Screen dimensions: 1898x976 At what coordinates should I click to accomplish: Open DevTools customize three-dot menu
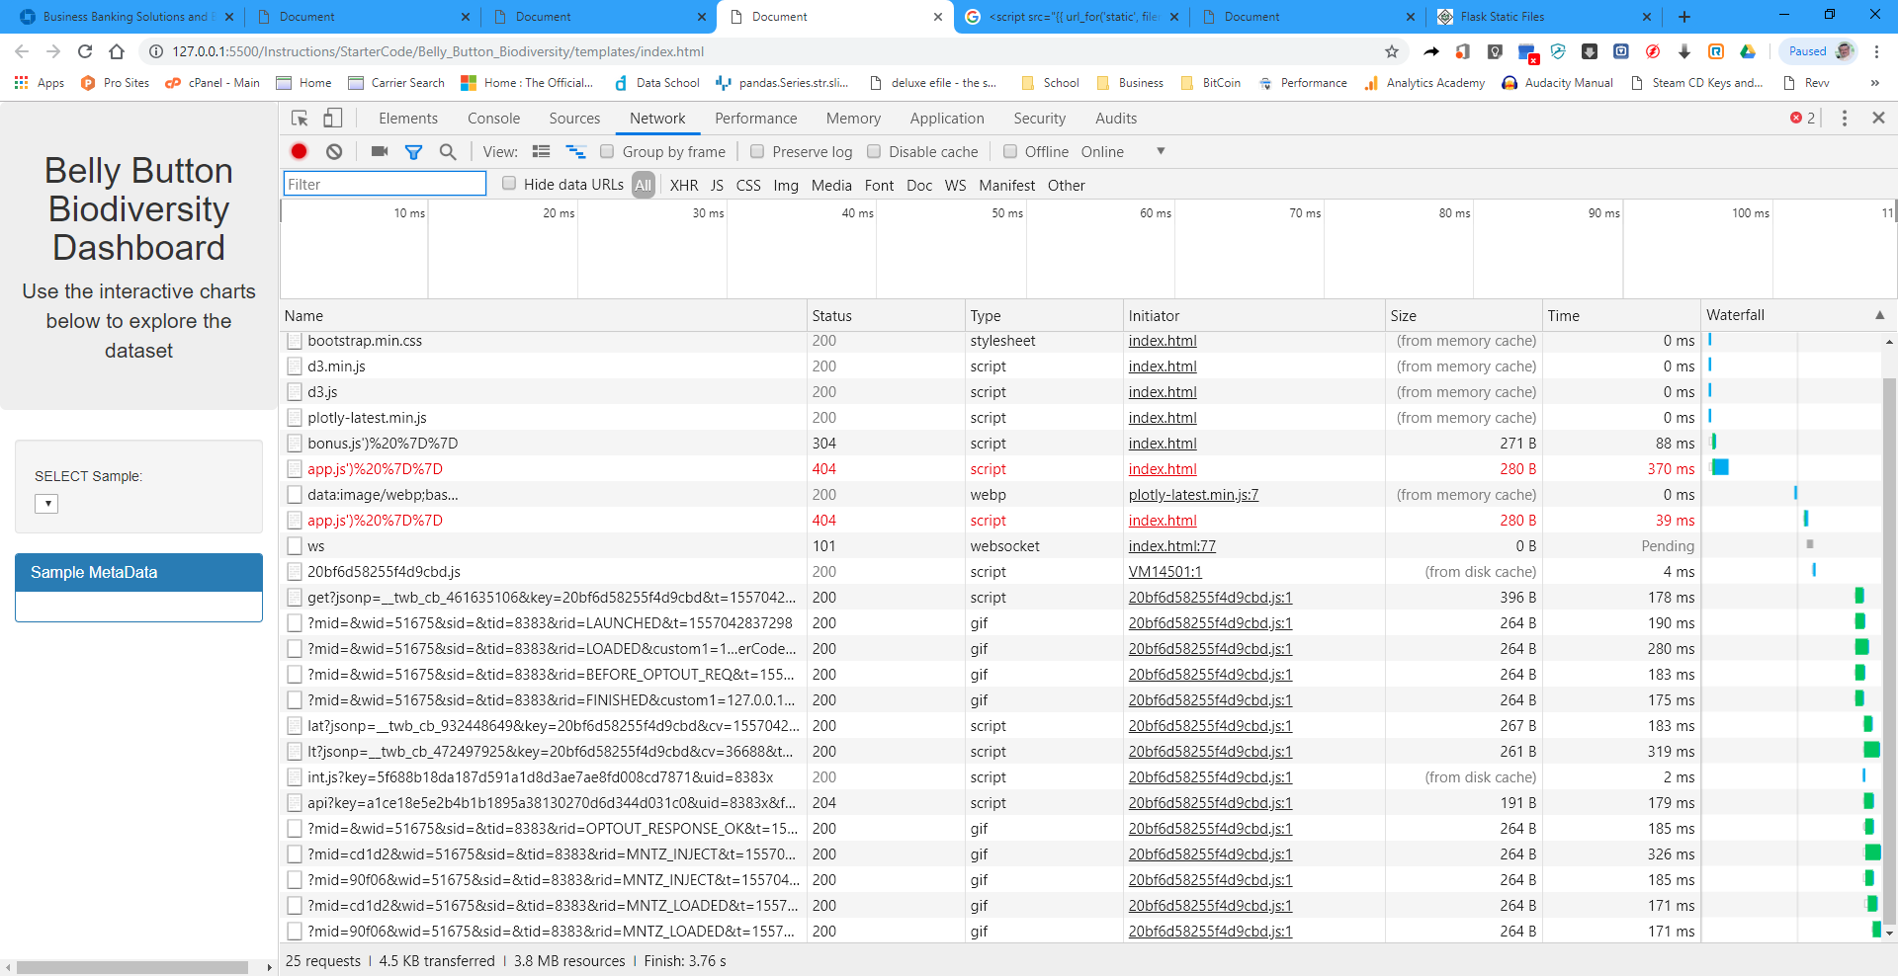pyautogui.click(x=1844, y=118)
